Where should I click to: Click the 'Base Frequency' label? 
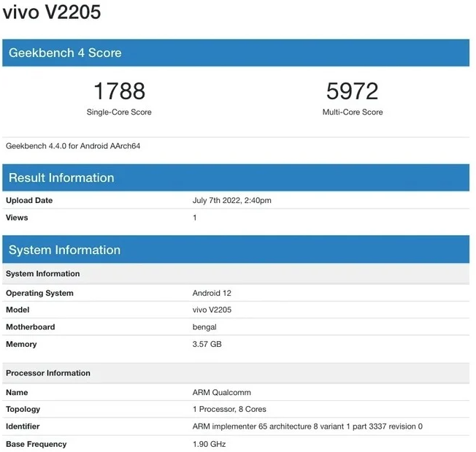pyautogui.click(x=36, y=444)
